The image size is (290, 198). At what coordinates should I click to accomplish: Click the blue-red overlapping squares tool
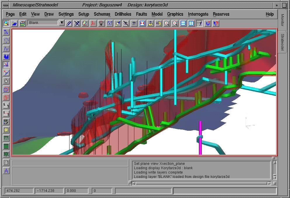6,89
